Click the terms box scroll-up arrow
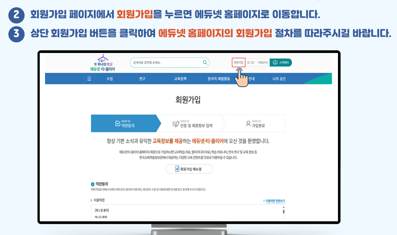 [x=283, y=207]
